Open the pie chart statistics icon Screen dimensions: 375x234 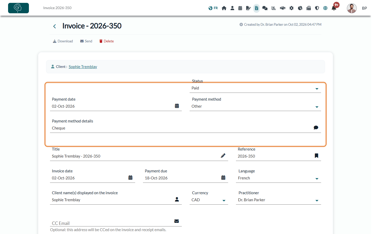click(x=300, y=8)
